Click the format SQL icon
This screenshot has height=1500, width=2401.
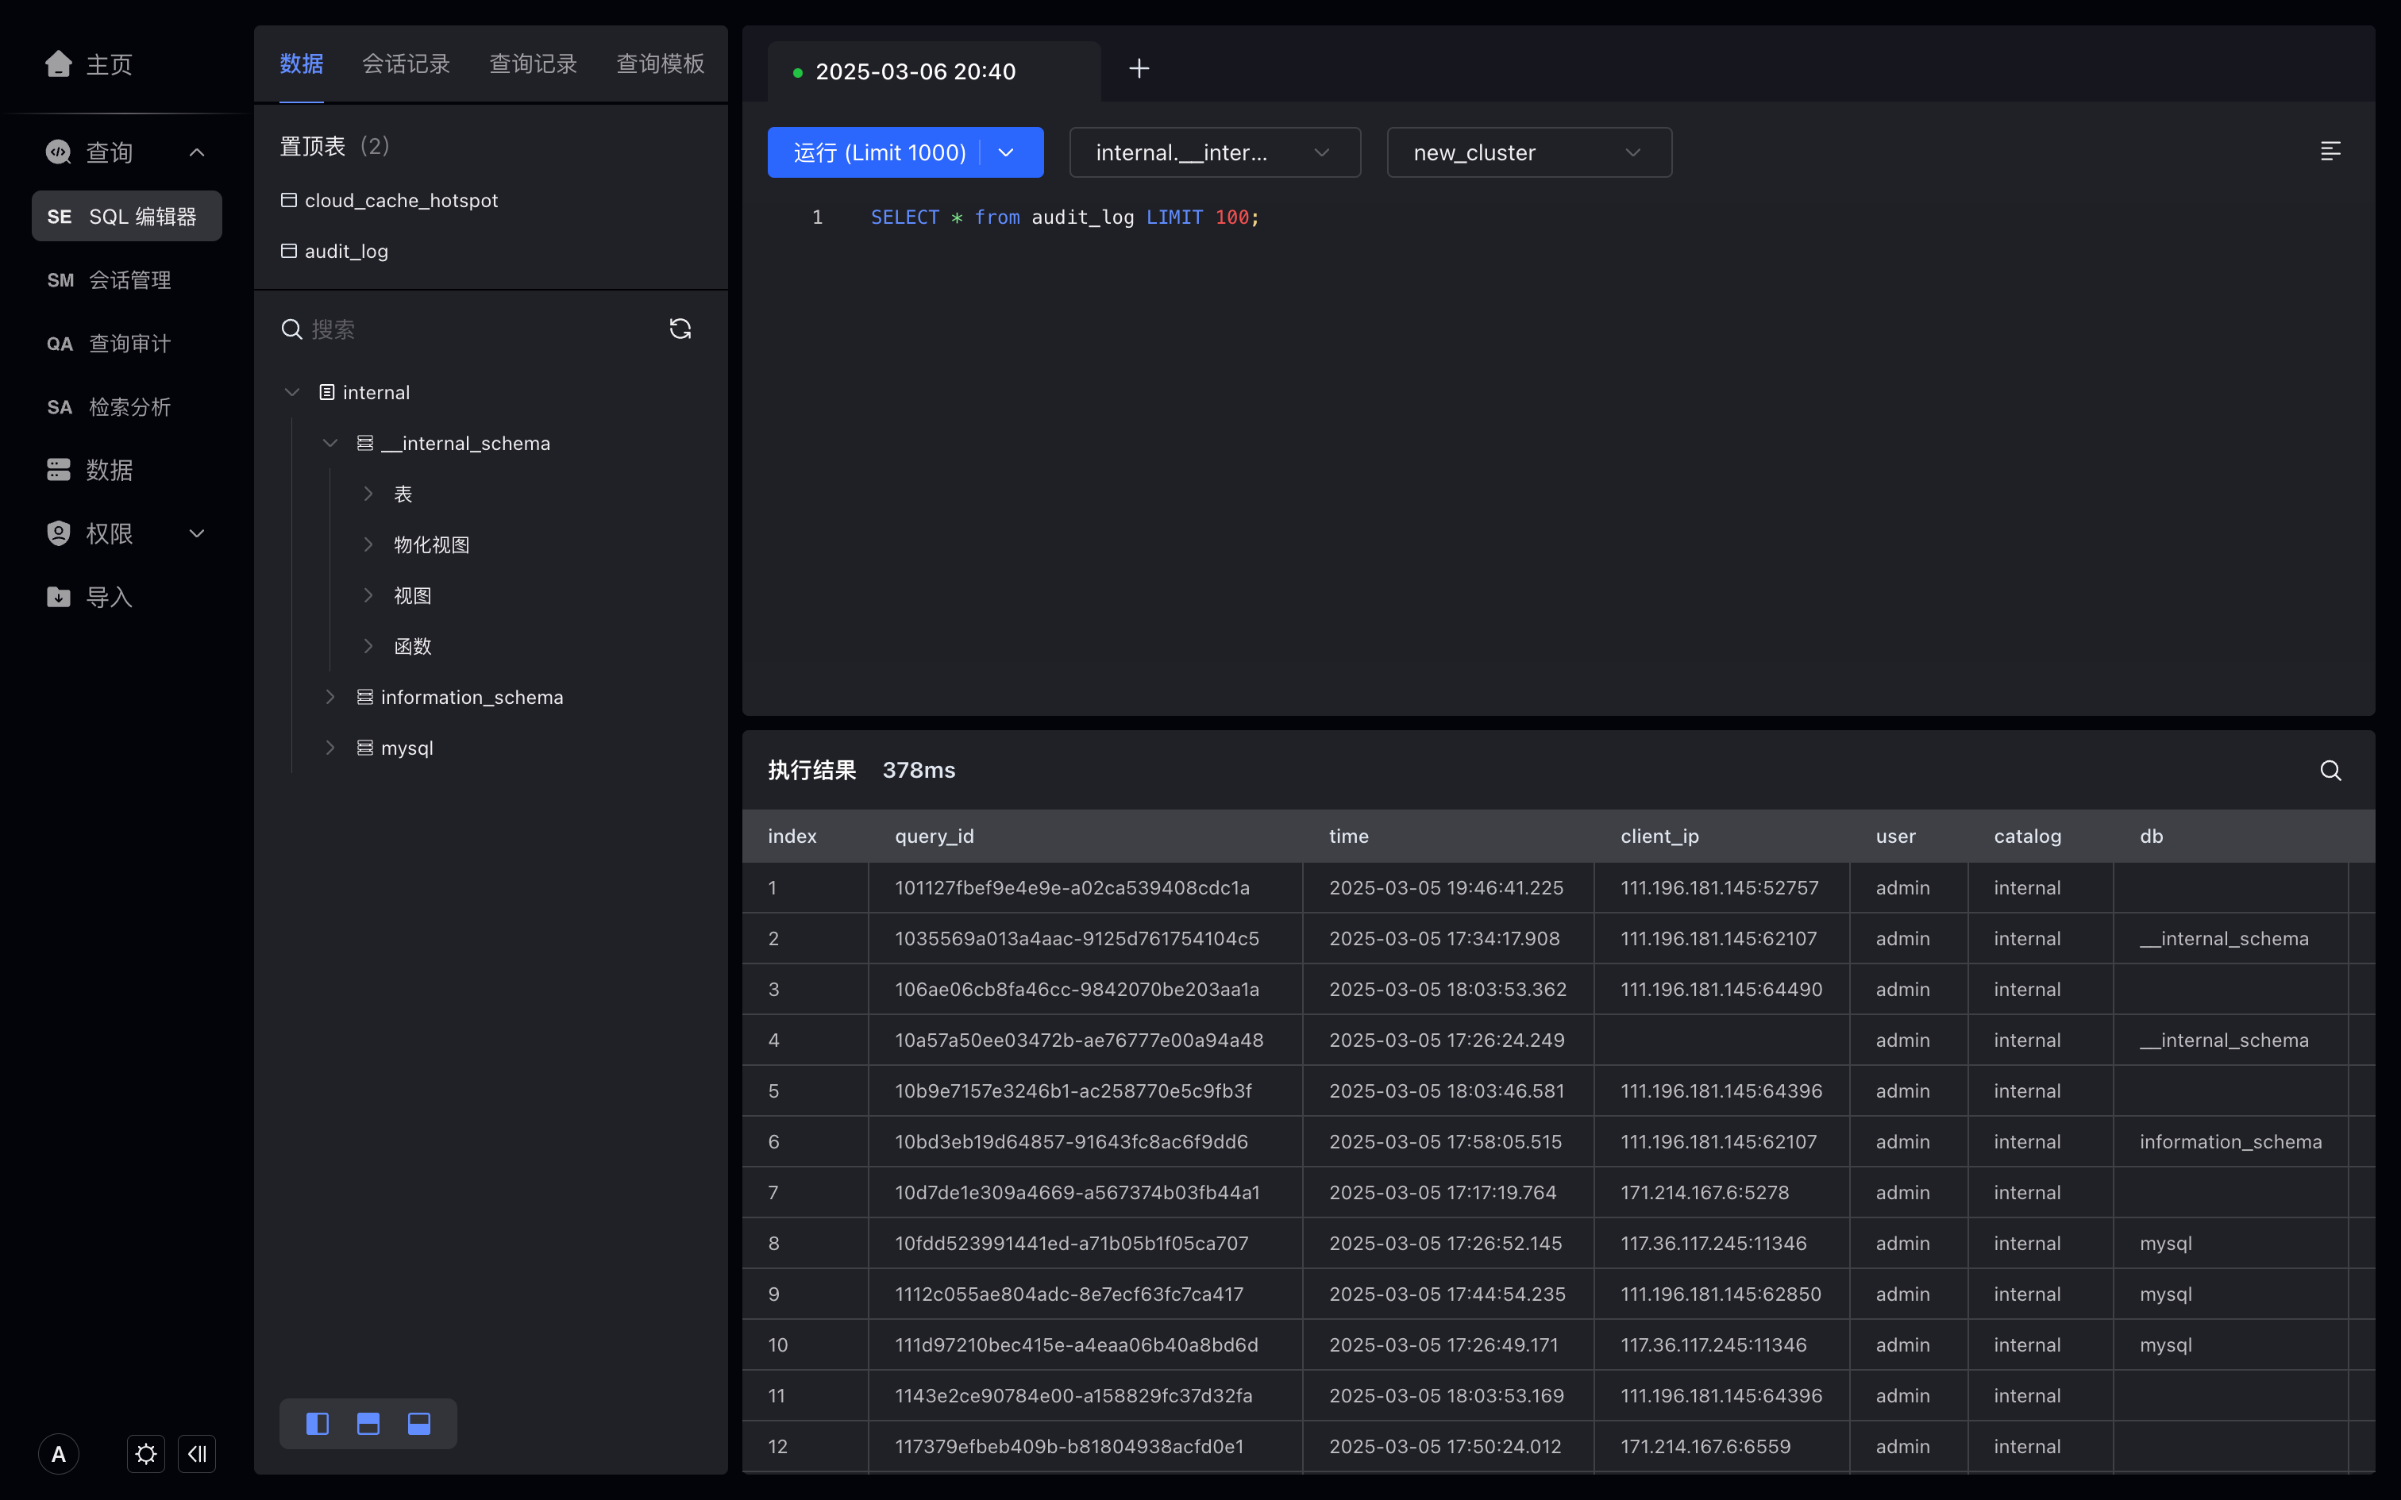[2330, 151]
